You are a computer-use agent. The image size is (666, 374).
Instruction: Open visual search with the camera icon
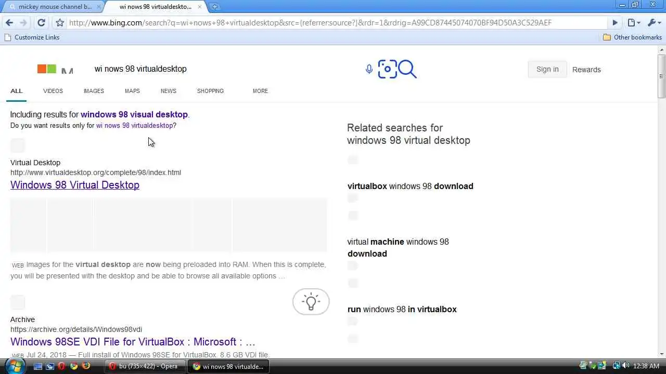click(x=387, y=69)
